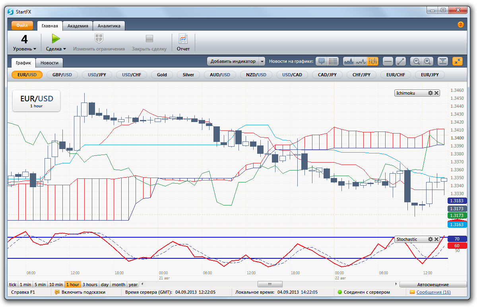Click the fit chart height icon
Image resolution: width=477 pixels, height=308 pixels.
443,62
